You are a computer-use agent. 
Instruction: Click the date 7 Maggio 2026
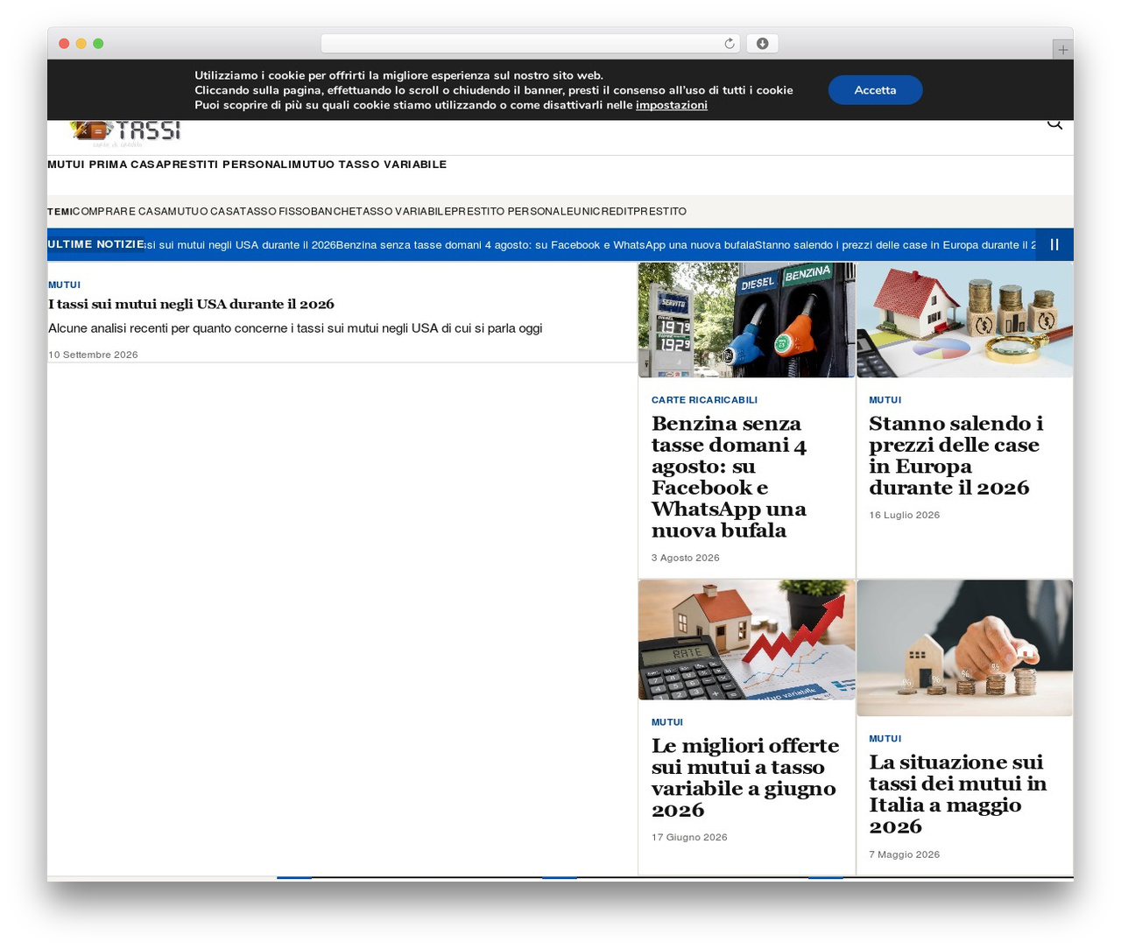point(904,854)
